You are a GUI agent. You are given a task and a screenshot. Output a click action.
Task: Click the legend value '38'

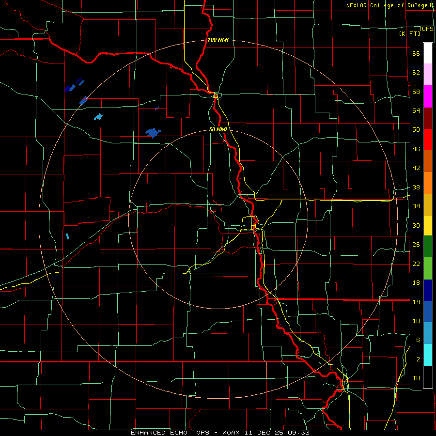pos(416,187)
